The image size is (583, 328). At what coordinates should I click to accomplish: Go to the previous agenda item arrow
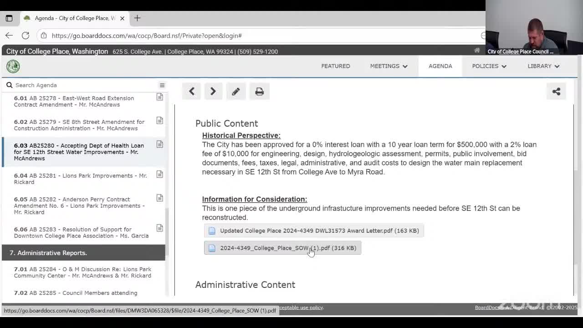(192, 92)
